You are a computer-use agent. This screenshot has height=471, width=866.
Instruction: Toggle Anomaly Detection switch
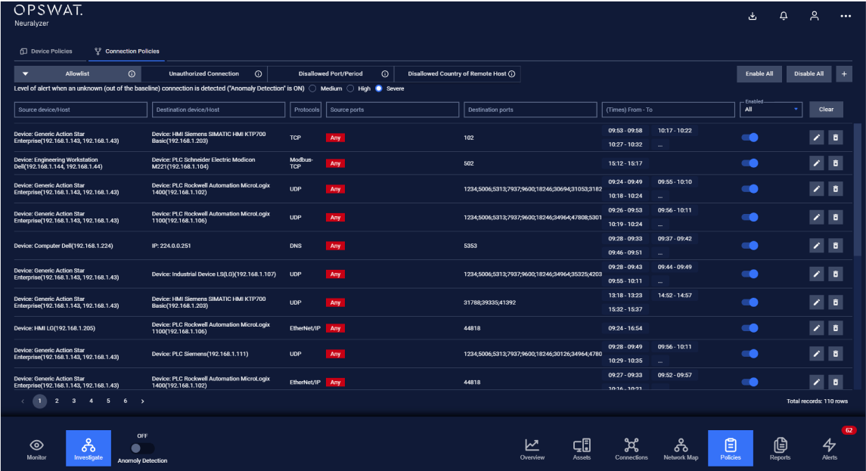coord(142,448)
